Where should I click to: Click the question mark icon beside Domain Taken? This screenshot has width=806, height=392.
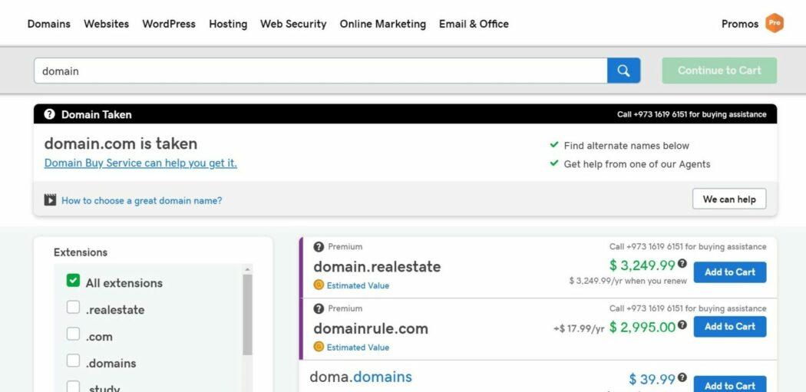[50, 114]
